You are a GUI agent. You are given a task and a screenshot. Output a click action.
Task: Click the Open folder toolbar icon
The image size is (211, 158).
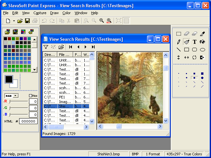(20, 21)
